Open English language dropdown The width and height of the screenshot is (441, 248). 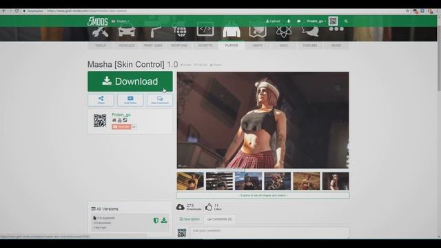pos(121,21)
